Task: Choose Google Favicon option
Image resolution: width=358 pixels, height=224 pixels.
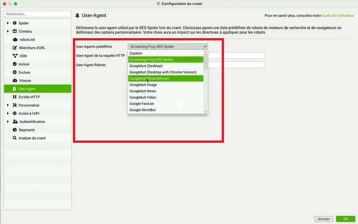Action: 166,103
